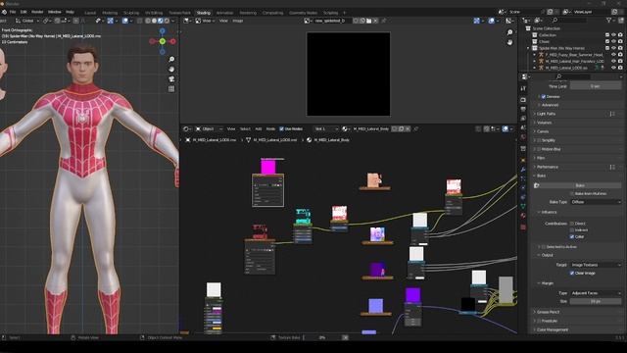The width and height of the screenshot is (627, 353).
Task: Click the pan hand icon in image editor
Action: (x=509, y=42)
